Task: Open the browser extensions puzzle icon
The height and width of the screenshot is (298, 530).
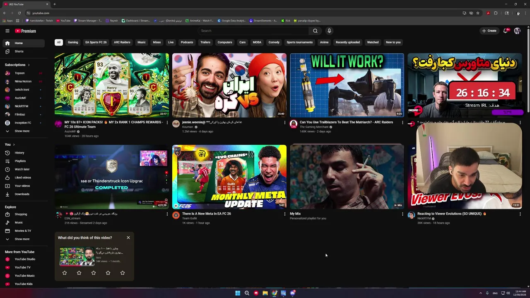Action: pos(496,13)
